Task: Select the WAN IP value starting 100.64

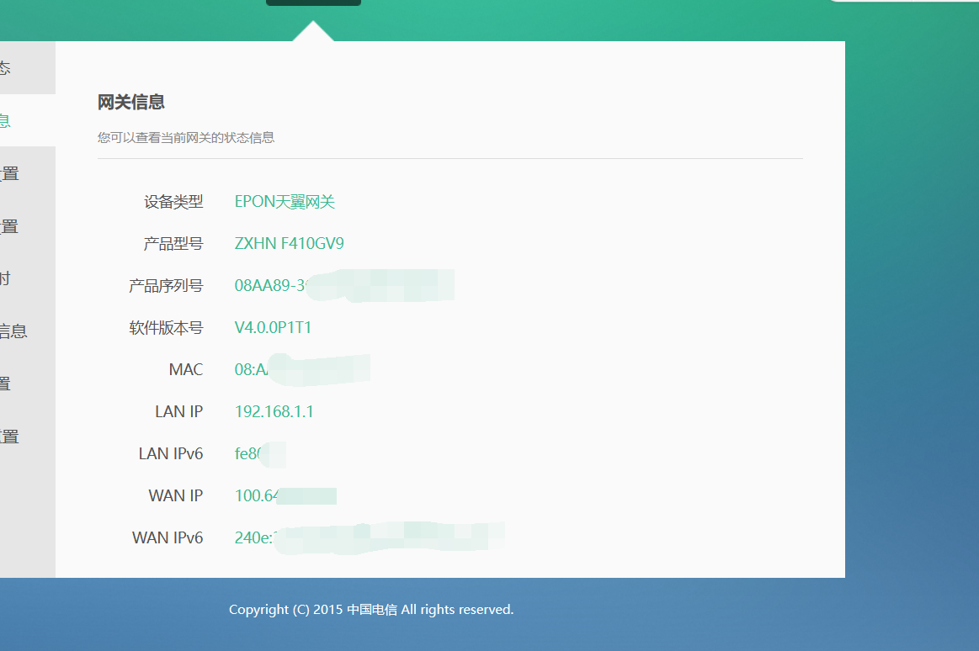Action: [x=285, y=495]
